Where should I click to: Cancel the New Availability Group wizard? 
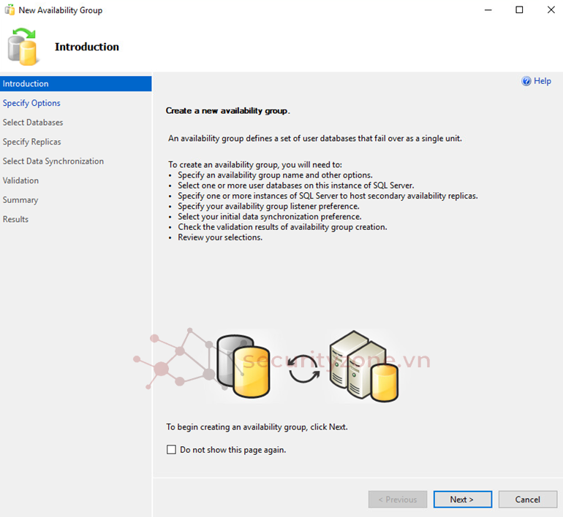pos(527,499)
